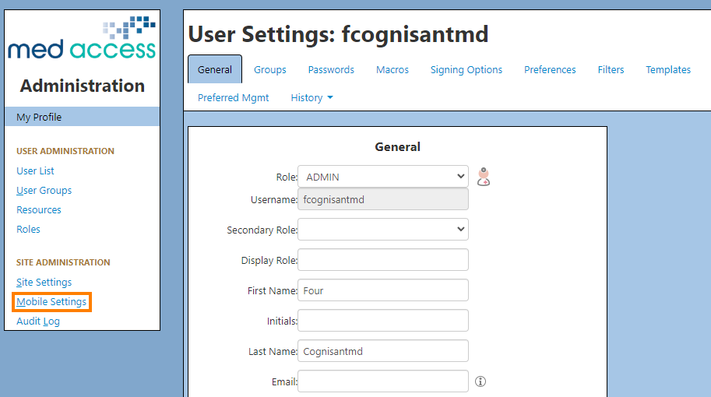Go to the Signing Options tab
The image size is (711, 397).
coord(466,70)
